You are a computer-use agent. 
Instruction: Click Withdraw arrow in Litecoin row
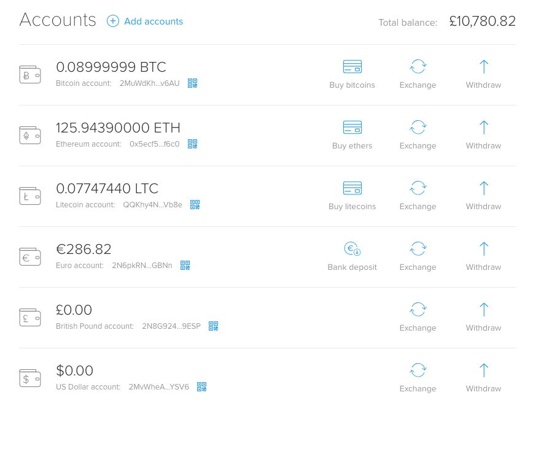coord(484,188)
